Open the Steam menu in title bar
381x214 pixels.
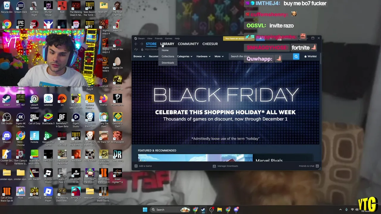point(141,38)
